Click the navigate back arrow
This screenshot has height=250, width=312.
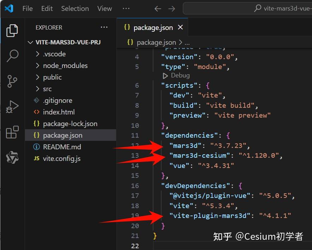point(158,8)
